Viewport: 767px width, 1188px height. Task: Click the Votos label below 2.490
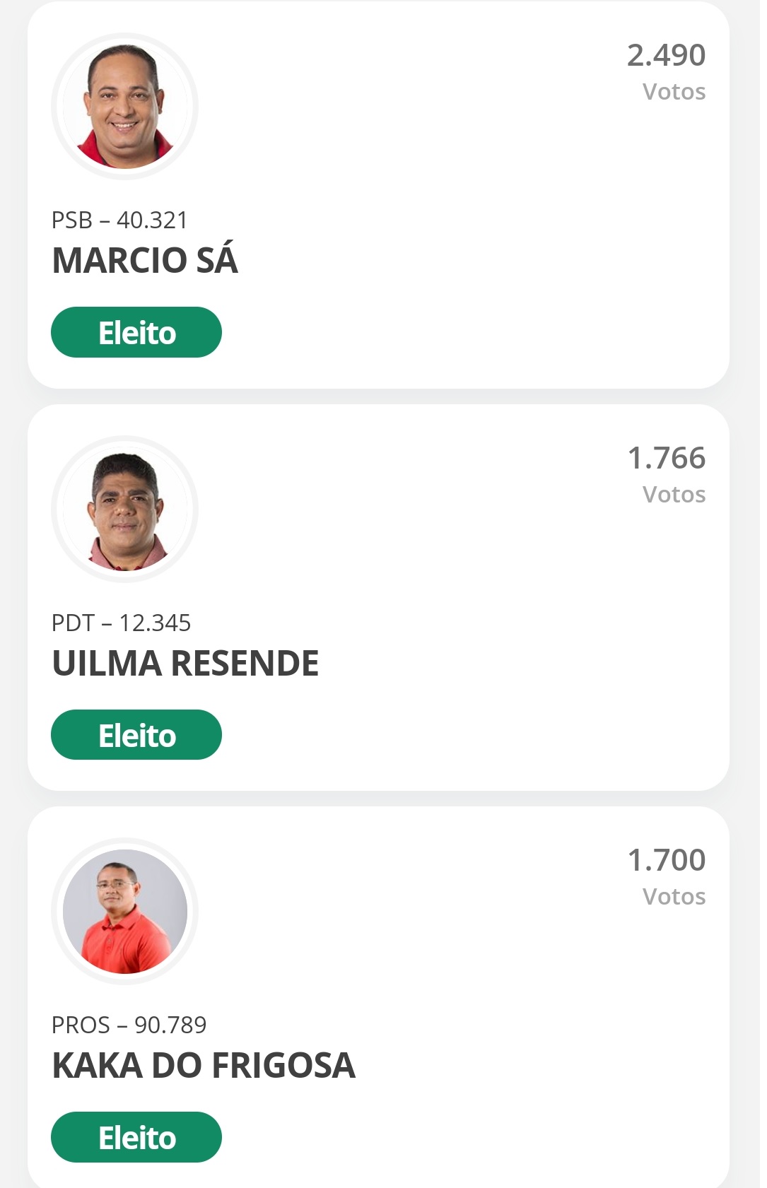pos(674,92)
